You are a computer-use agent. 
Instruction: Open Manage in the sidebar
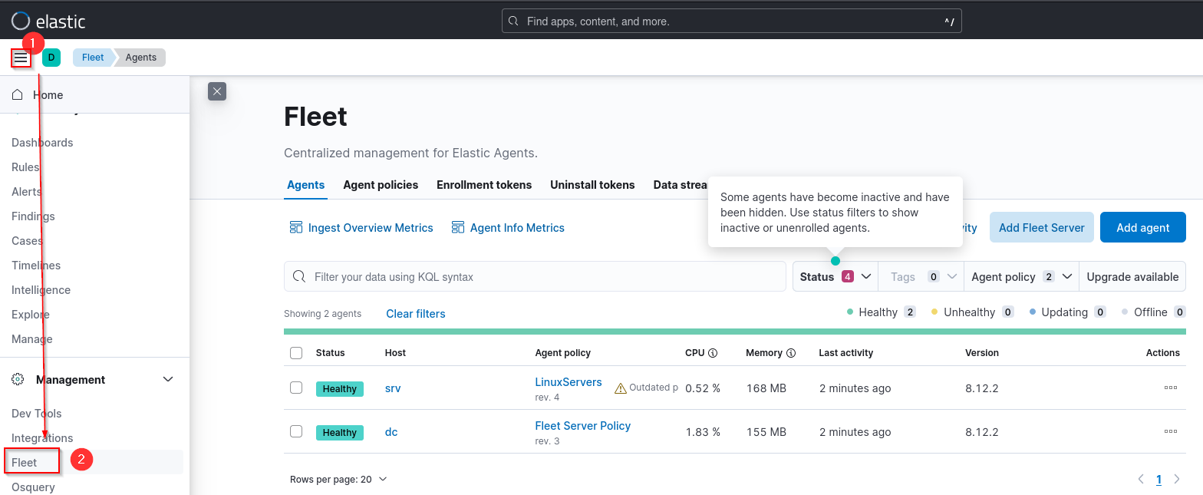pos(32,339)
